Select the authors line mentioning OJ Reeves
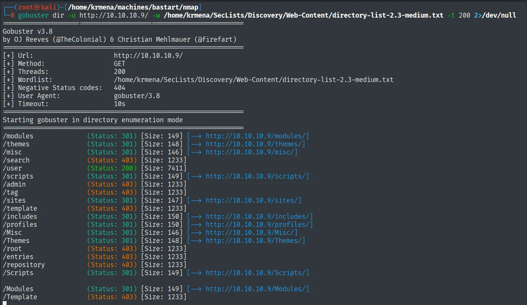This screenshot has height=305, width=527. (120, 39)
